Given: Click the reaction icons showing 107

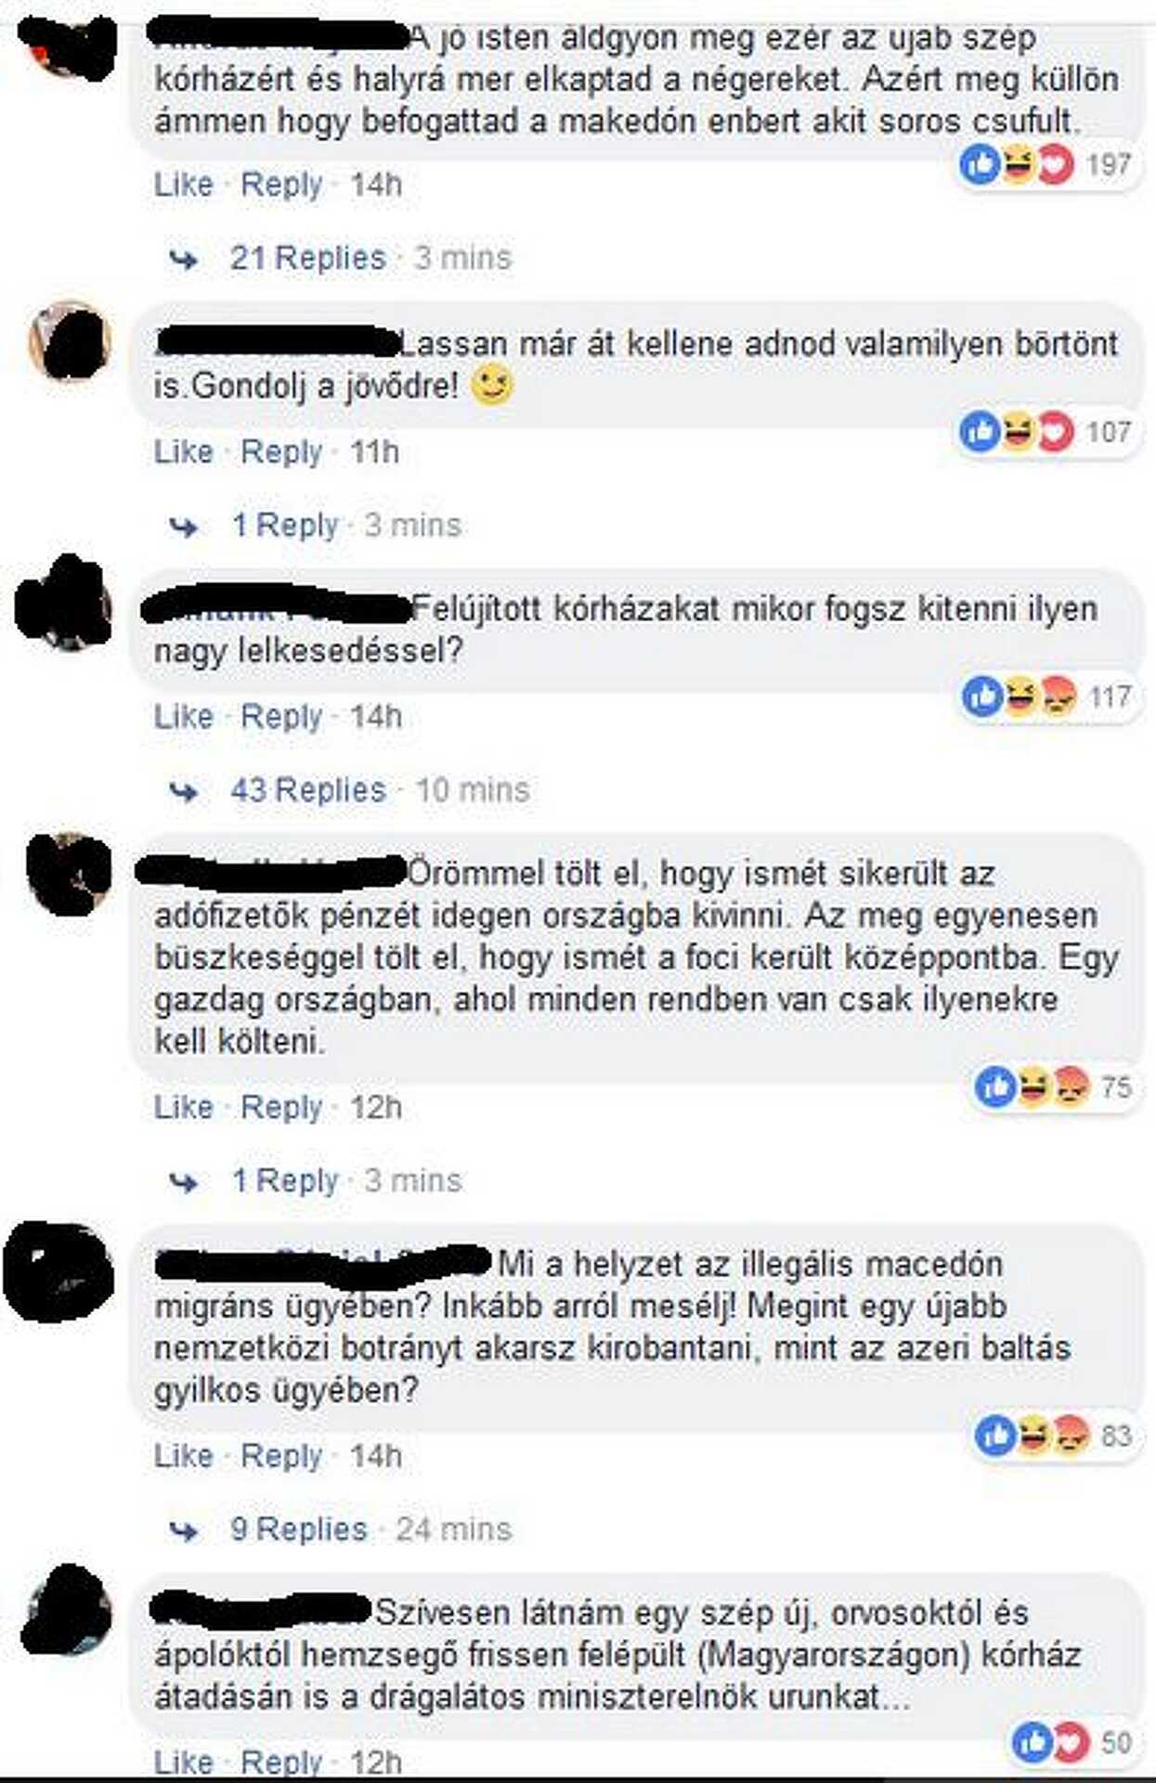Looking at the screenshot, I should (x=1018, y=432).
